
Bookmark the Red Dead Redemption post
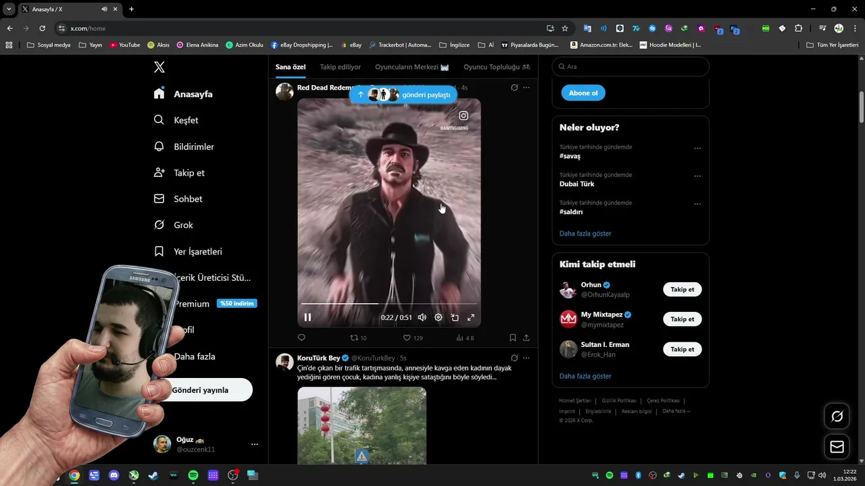tap(513, 337)
